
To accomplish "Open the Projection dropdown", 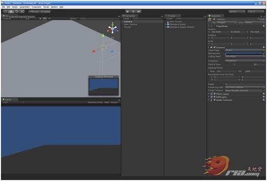I will click(x=245, y=61).
